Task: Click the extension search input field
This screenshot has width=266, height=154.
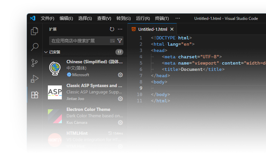Action: click(x=78, y=41)
